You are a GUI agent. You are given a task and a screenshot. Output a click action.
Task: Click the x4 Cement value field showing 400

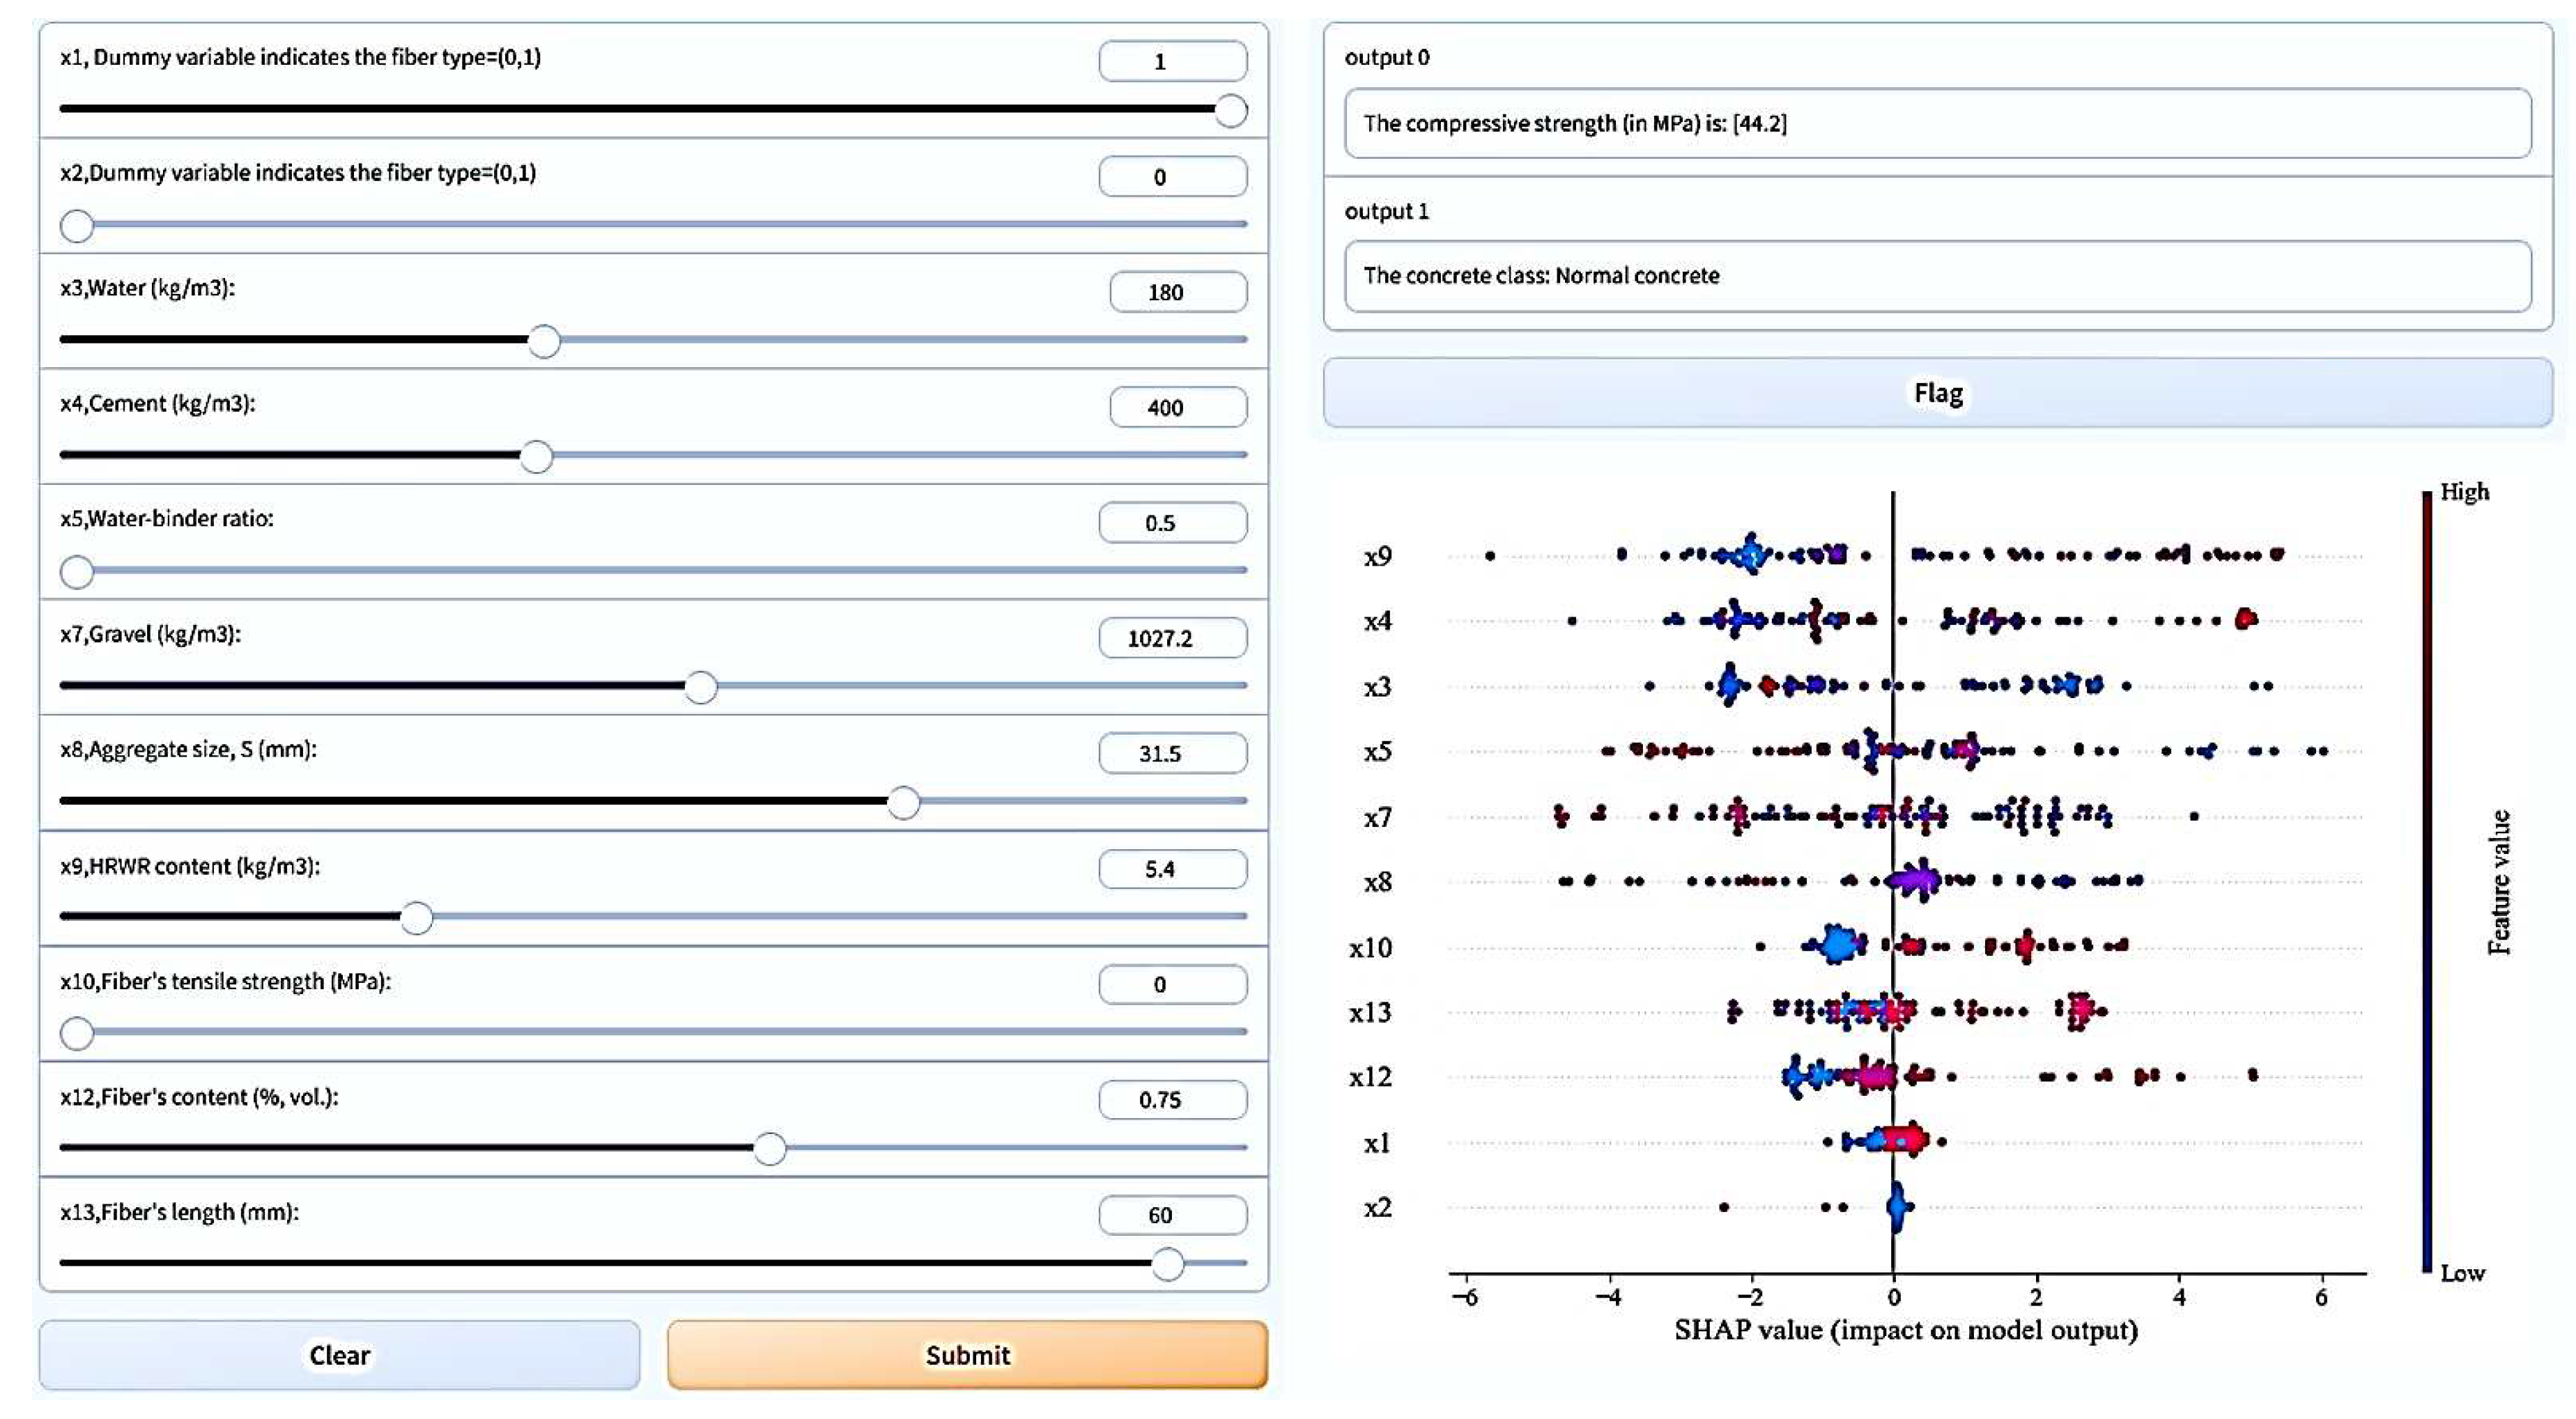point(1177,407)
